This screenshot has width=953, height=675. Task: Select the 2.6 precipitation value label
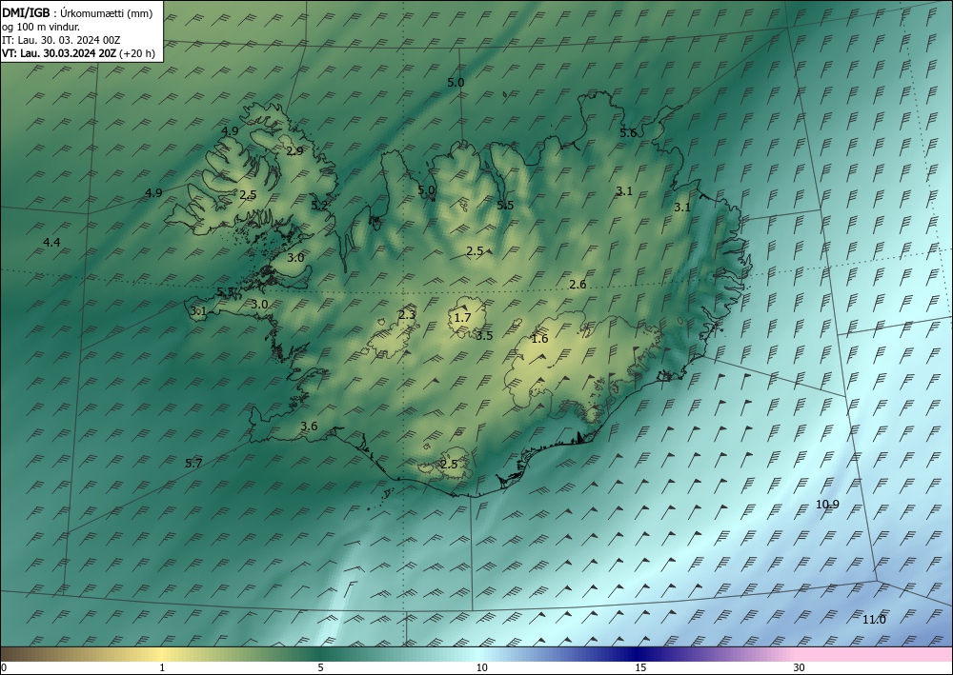pos(578,285)
